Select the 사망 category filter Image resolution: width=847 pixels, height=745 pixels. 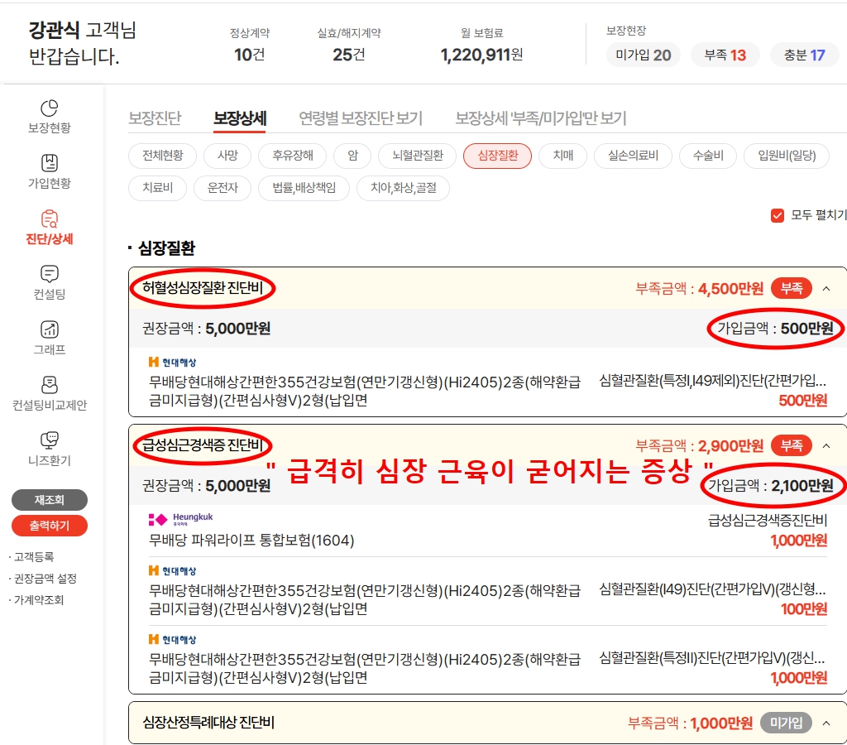[x=228, y=156]
